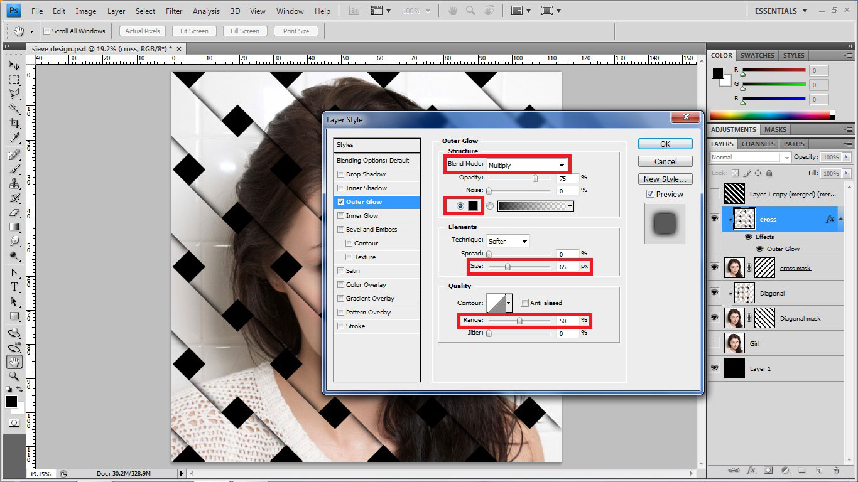This screenshot has width=858, height=482.
Task: Open the Filter menu
Action: pyautogui.click(x=174, y=11)
